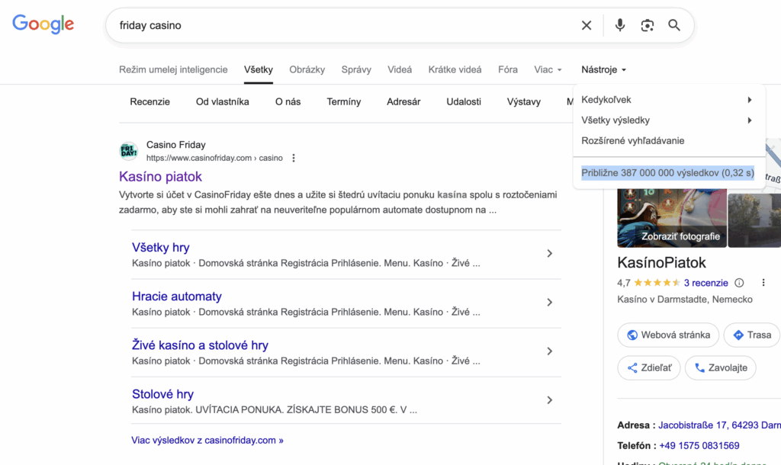This screenshot has height=465, width=781.
Task: Open image search via camera lens icon
Action: click(648, 25)
